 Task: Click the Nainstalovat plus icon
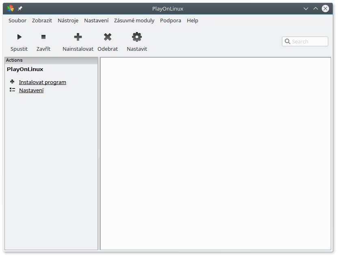[78, 37]
